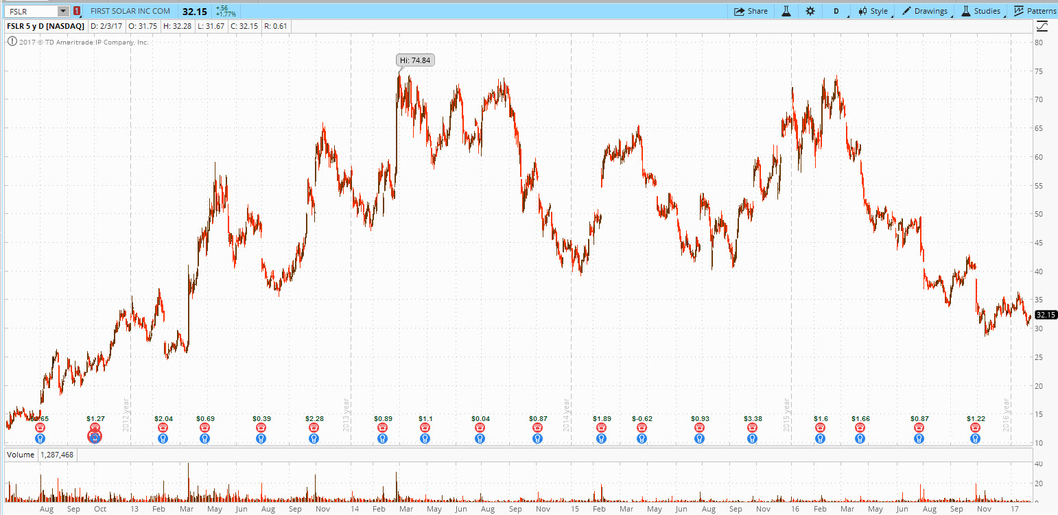1058x515 pixels.
Task: Click the red symbol link indicator '1'
Action: click(x=76, y=11)
